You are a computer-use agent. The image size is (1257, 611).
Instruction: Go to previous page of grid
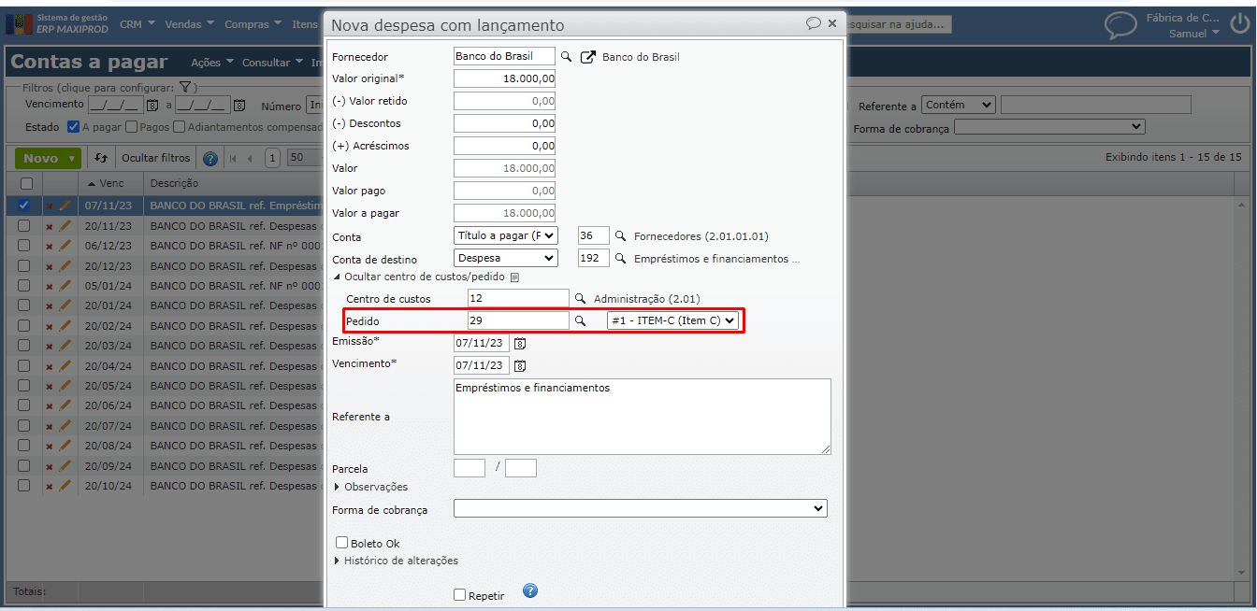(x=251, y=159)
